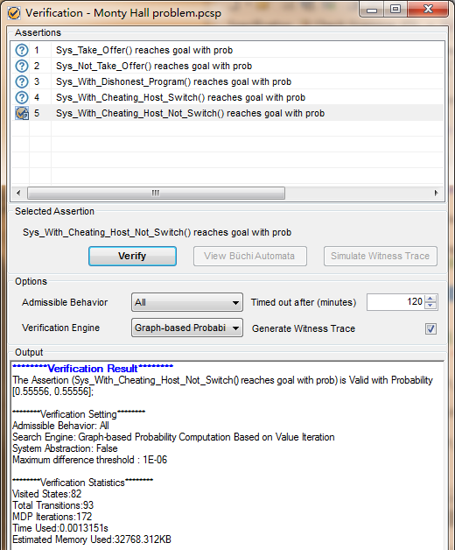
Task: Click the question-mark icon of assertion 3
Action: (x=22, y=81)
